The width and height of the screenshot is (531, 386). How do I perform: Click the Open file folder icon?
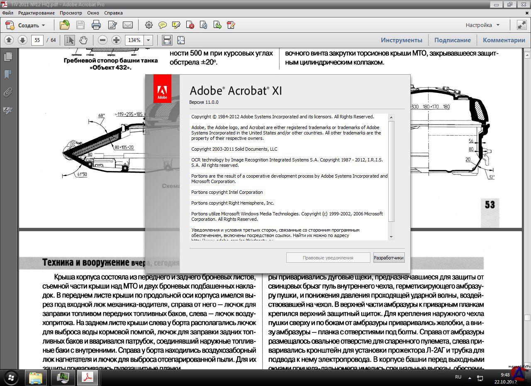[64, 25]
